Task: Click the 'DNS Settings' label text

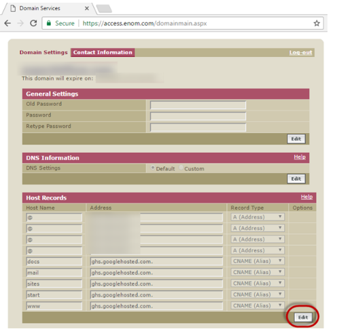Action: (x=43, y=168)
